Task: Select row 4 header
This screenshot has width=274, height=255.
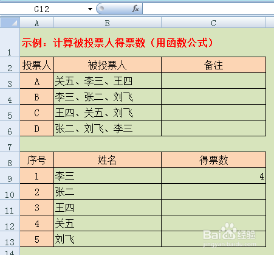Action: (x=10, y=97)
